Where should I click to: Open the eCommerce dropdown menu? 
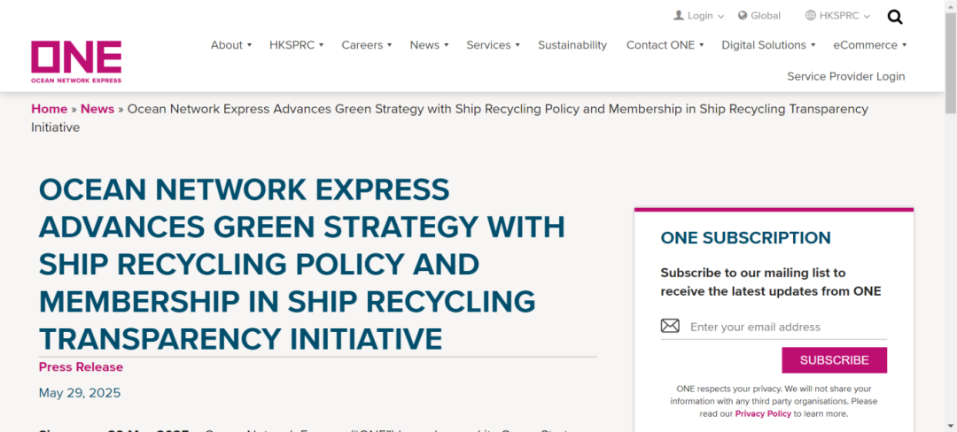pyautogui.click(x=869, y=45)
